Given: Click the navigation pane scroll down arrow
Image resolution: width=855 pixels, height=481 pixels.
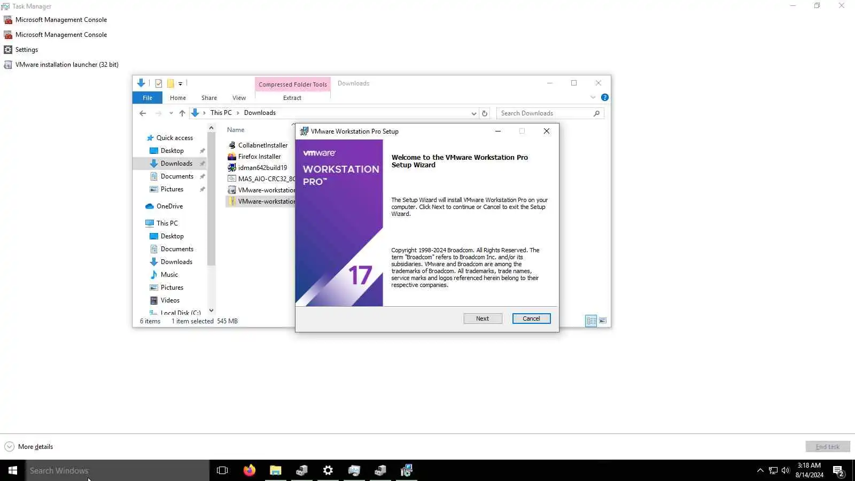Looking at the screenshot, I should pyautogui.click(x=211, y=311).
